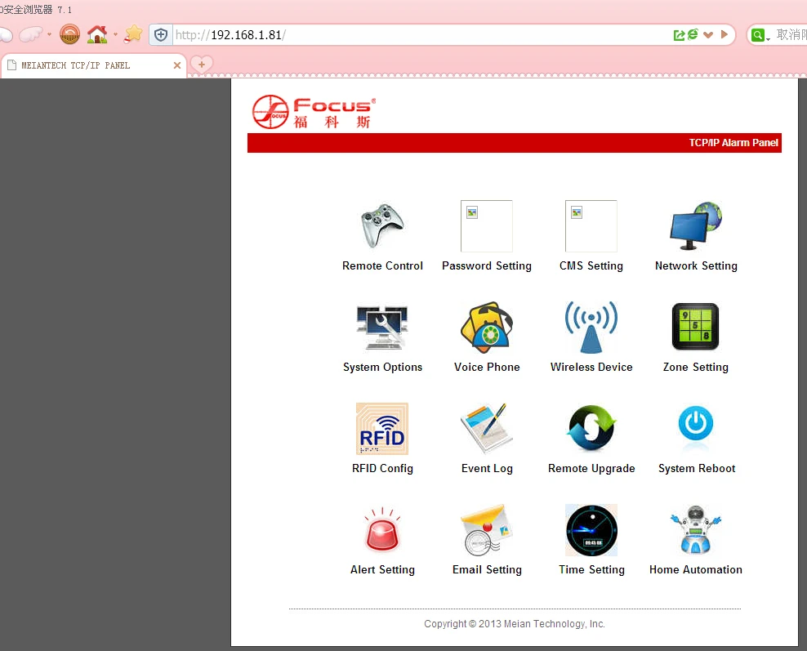Click the go arrow in address bar
The height and width of the screenshot is (651, 807).
coord(725,34)
